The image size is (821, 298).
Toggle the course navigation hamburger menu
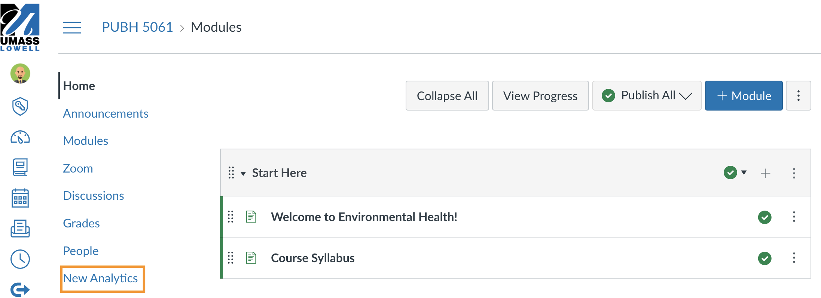[72, 28]
